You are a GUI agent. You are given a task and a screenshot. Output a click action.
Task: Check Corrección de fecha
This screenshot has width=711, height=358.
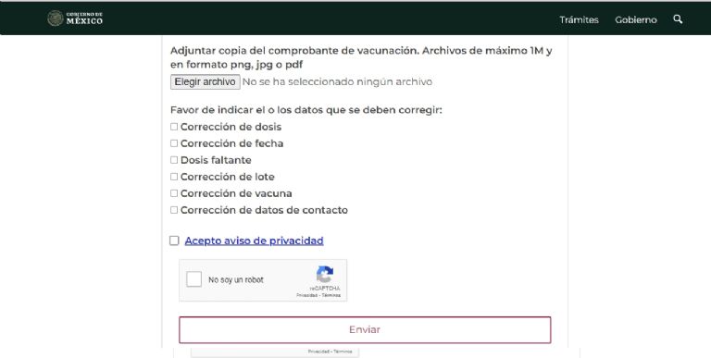coord(174,143)
